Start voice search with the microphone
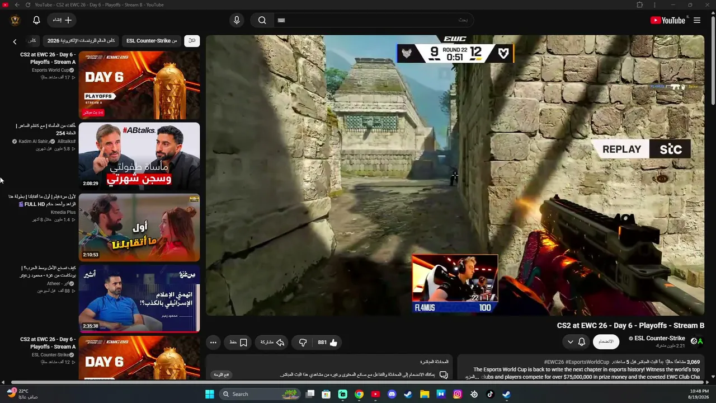 tap(237, 20)
